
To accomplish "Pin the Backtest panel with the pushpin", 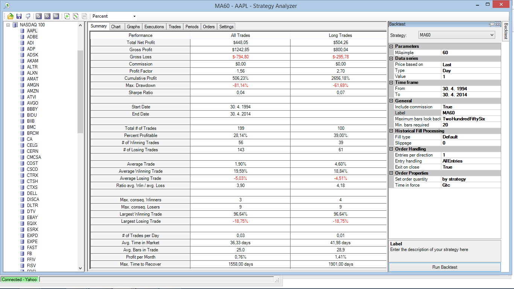I will coord(492,24).
